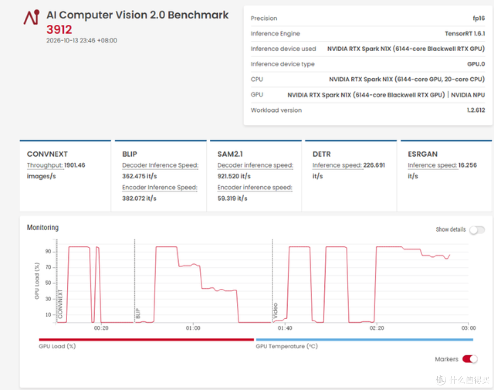
Task: Click SAM2.1's Encoder inference speed label
Action: 255,187
